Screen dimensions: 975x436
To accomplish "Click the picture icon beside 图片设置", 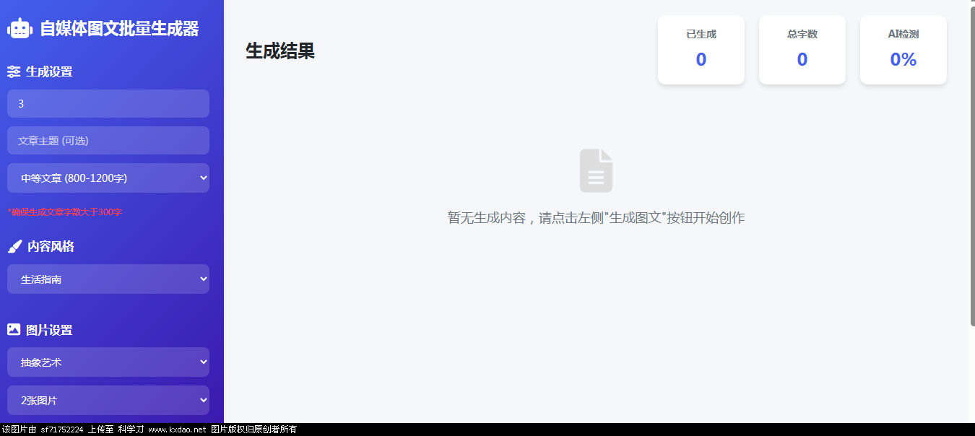I will point(14,330).
